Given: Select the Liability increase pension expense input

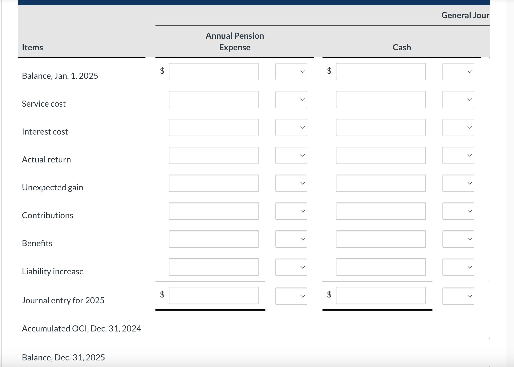Looking at the screenshot, I should pyautogui.click(x=213, y=267).
